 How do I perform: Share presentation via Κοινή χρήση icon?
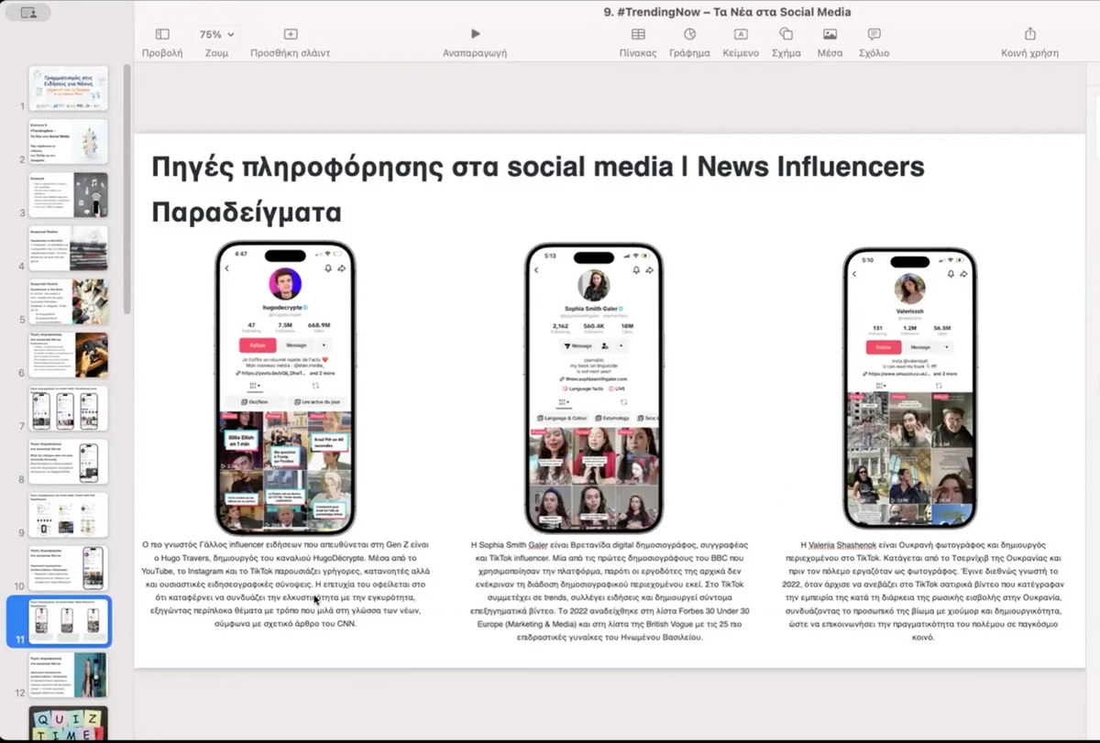pos(1029,35)
